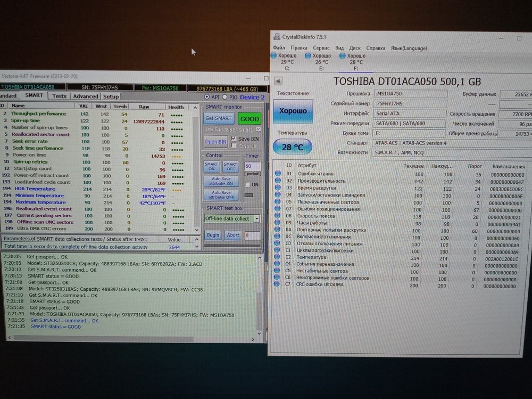
Task: Select the F: drive status icon
Action: [343, 56]
